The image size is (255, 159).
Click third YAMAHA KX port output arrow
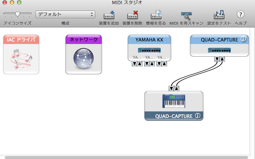click(164, 63)
